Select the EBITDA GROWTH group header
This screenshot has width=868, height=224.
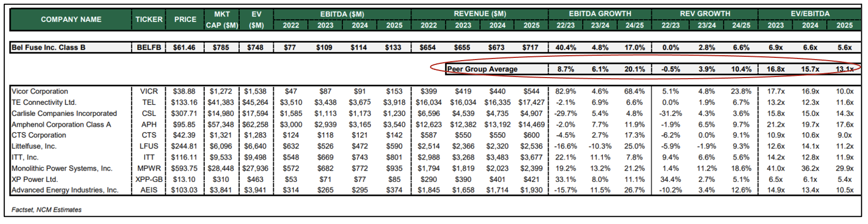pyautogui.click(x=600, y=14)
